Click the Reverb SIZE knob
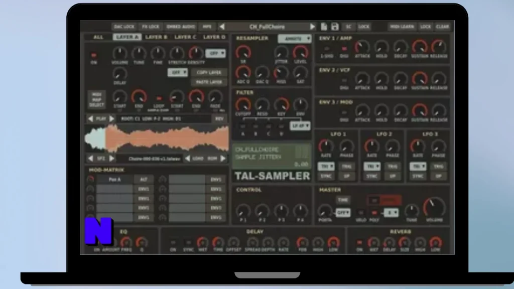Screen dimensions: 514x289 [405, 243]
